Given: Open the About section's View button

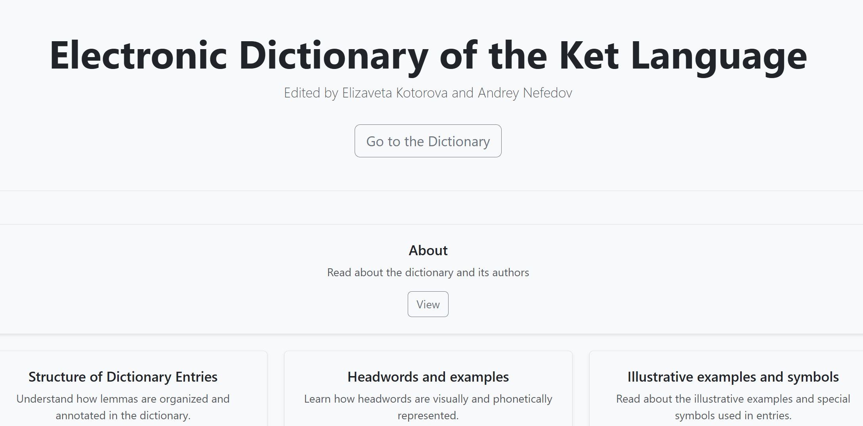Looking at the screenshot, I should point(428,304).
